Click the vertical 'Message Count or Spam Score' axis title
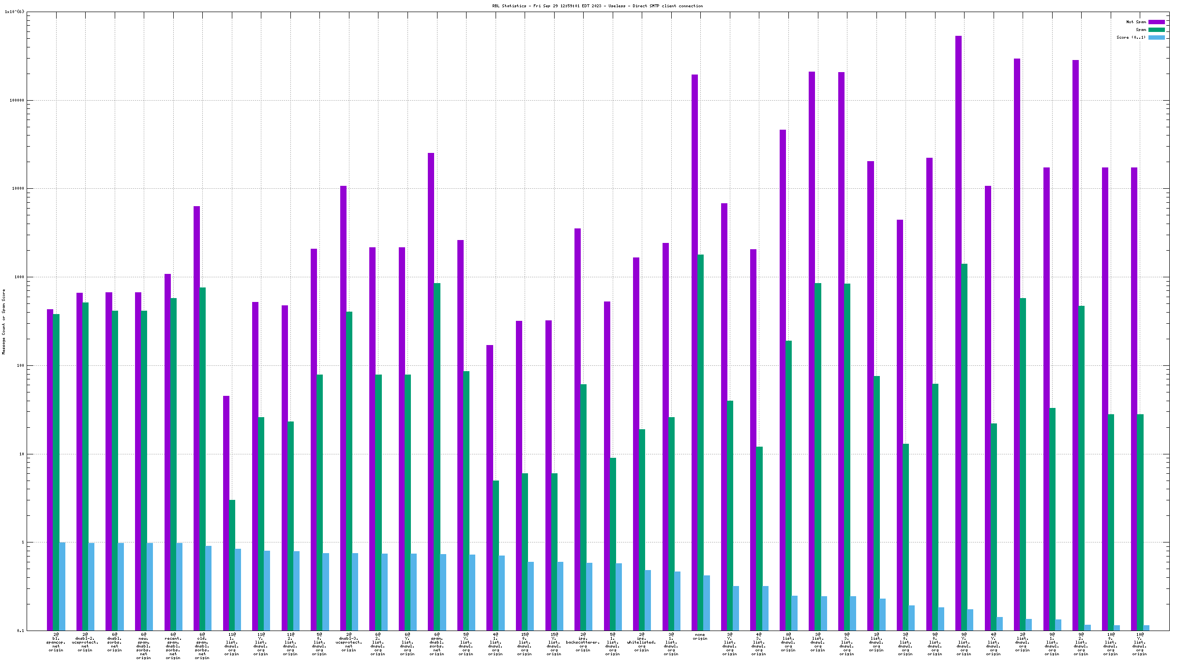1177x662 pixels. pyautogui.click(x=4, y=322)
